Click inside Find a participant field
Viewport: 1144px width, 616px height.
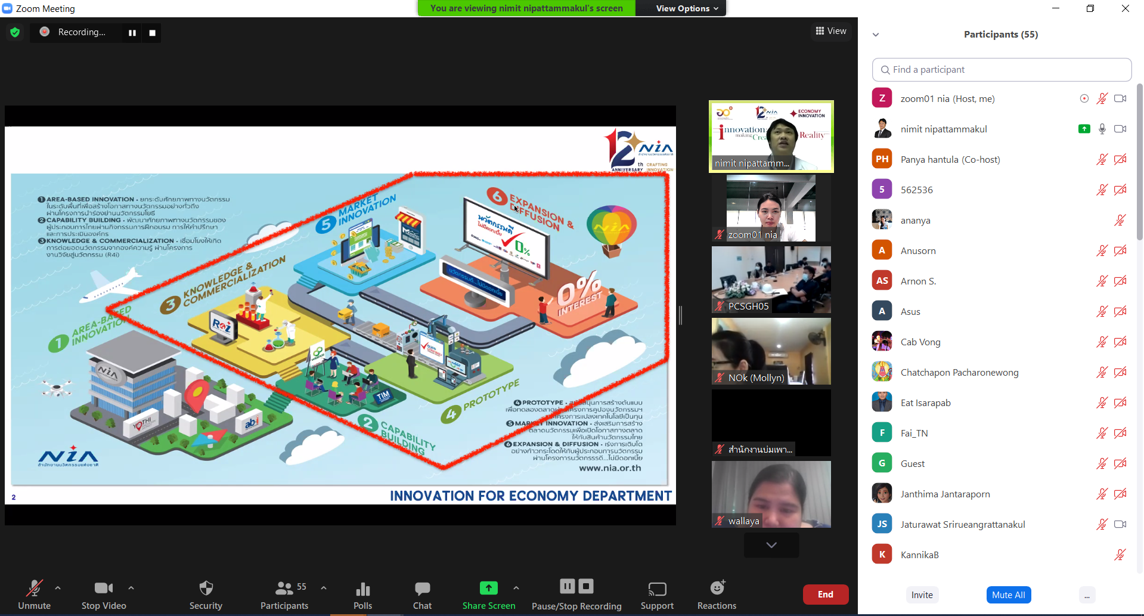point(1002,70)
